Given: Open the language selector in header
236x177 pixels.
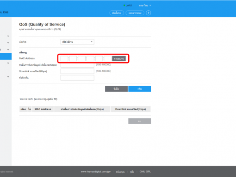Looking at the screenshot, I should 145,6.
